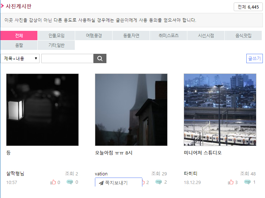Select the 전체 category tab
This screenshot has height=198, width=265.
pos(19,36)
